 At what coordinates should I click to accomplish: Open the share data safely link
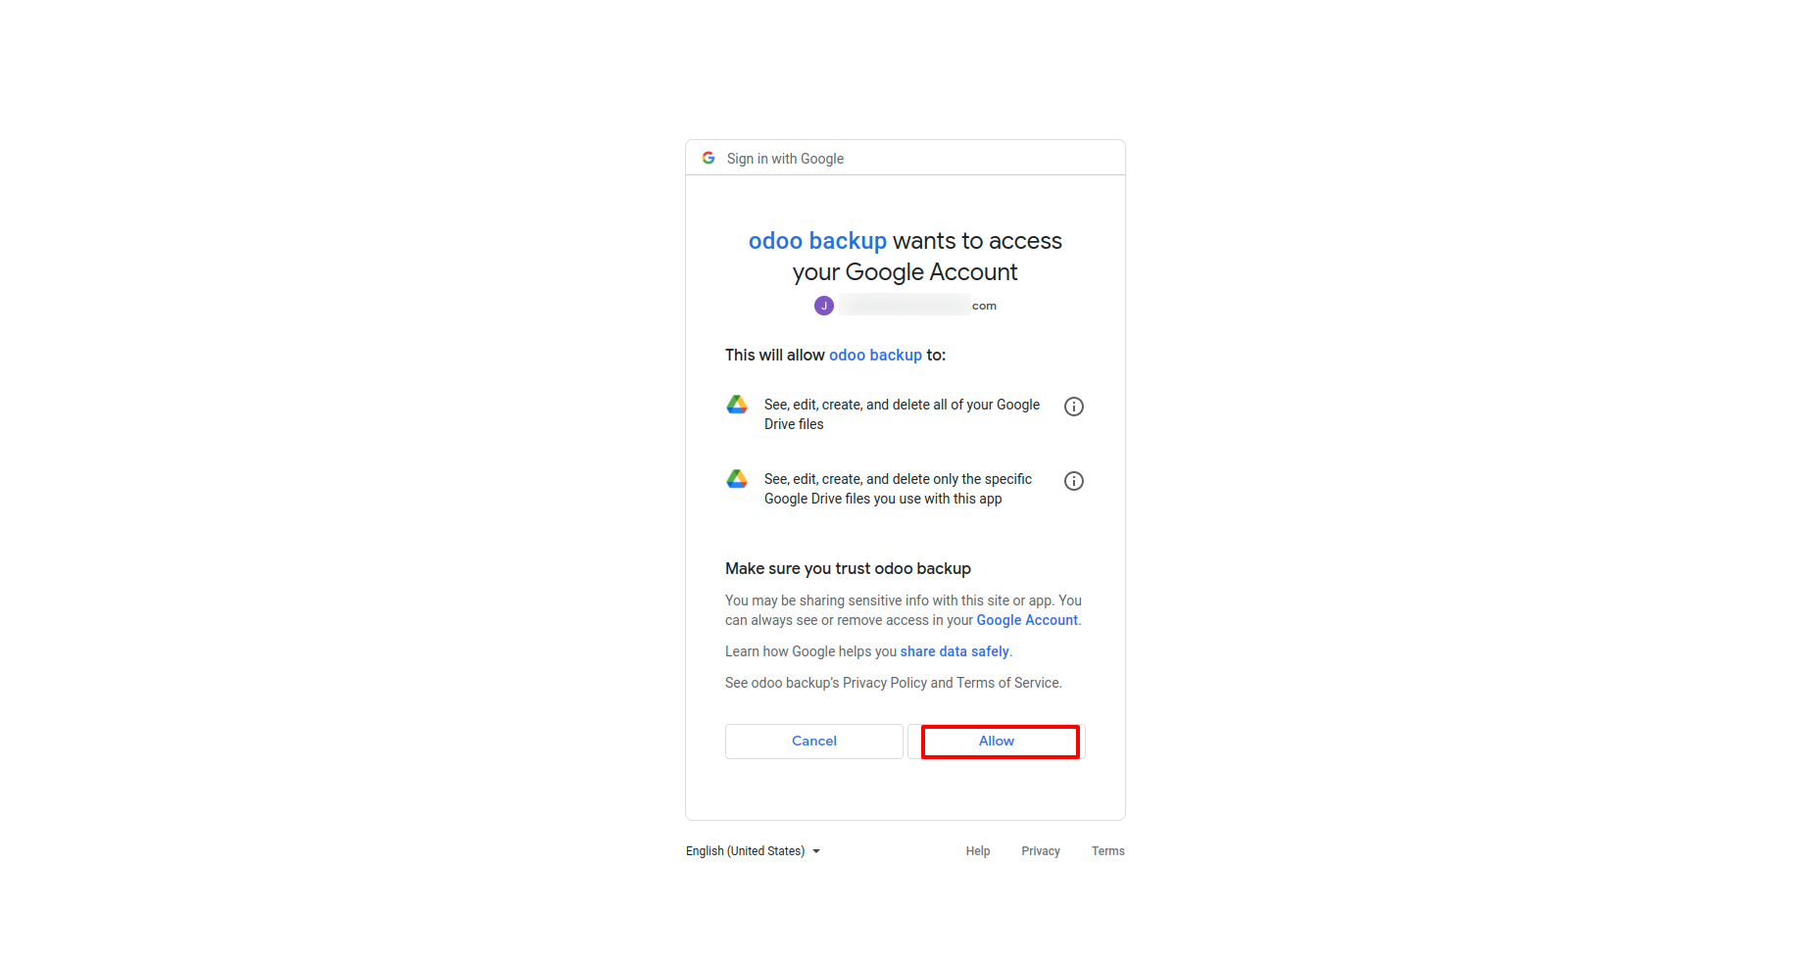(954, 651)
